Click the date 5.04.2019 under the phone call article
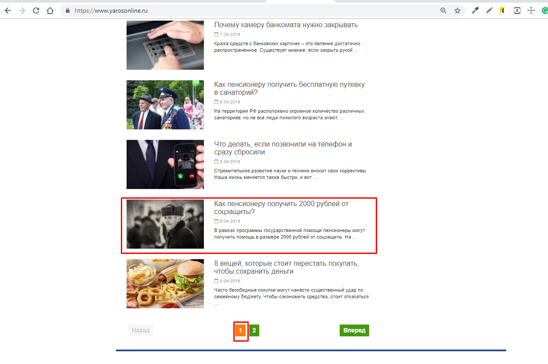 [x=230, y=161]
